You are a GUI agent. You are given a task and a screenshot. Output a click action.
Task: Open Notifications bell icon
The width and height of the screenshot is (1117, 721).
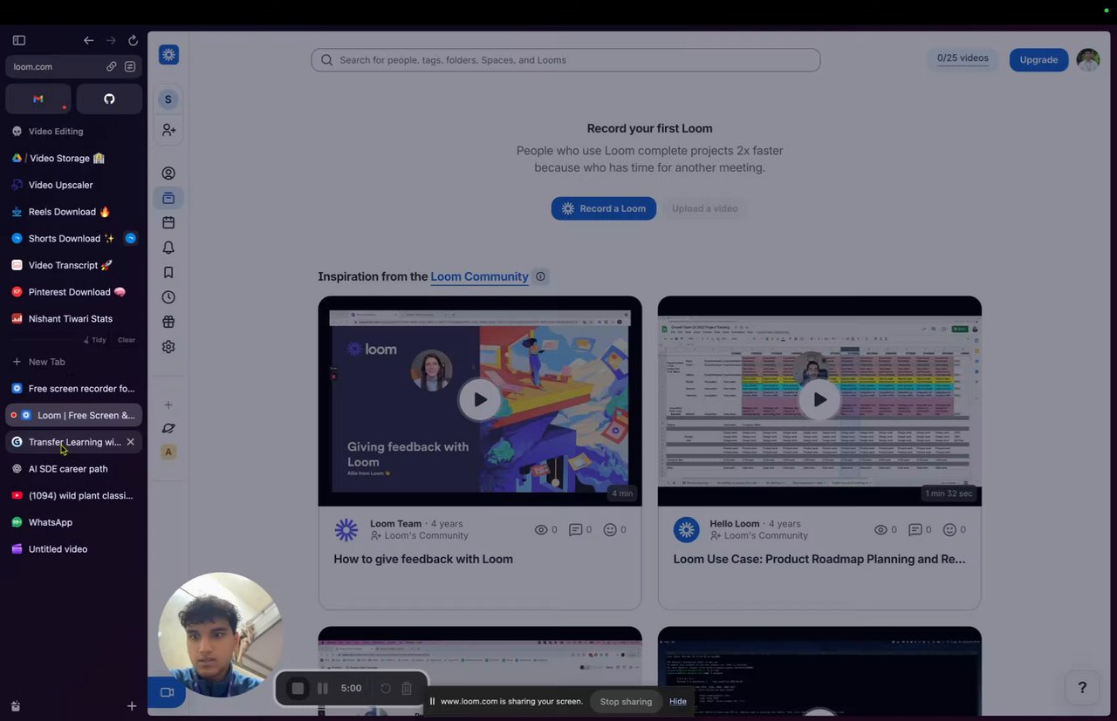[168, 248]
